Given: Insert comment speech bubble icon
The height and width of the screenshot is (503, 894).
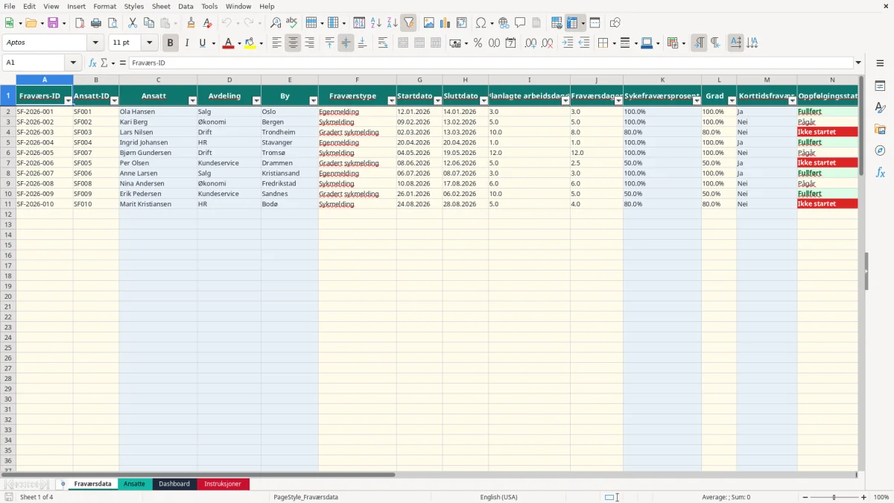Looking at the screenshot, I should point(520,23).
